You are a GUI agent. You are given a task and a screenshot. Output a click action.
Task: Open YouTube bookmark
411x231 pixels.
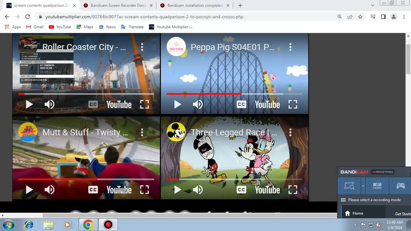60,27
